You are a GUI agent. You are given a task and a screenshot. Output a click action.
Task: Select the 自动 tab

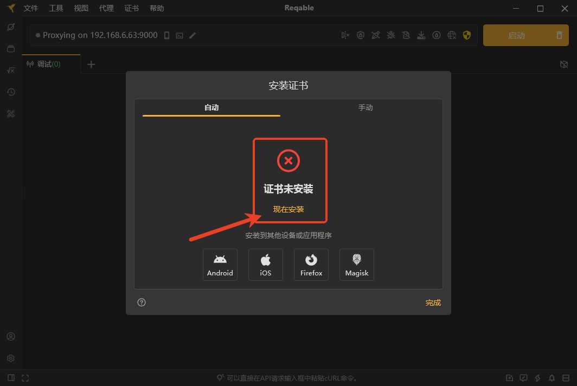[211, 107]
